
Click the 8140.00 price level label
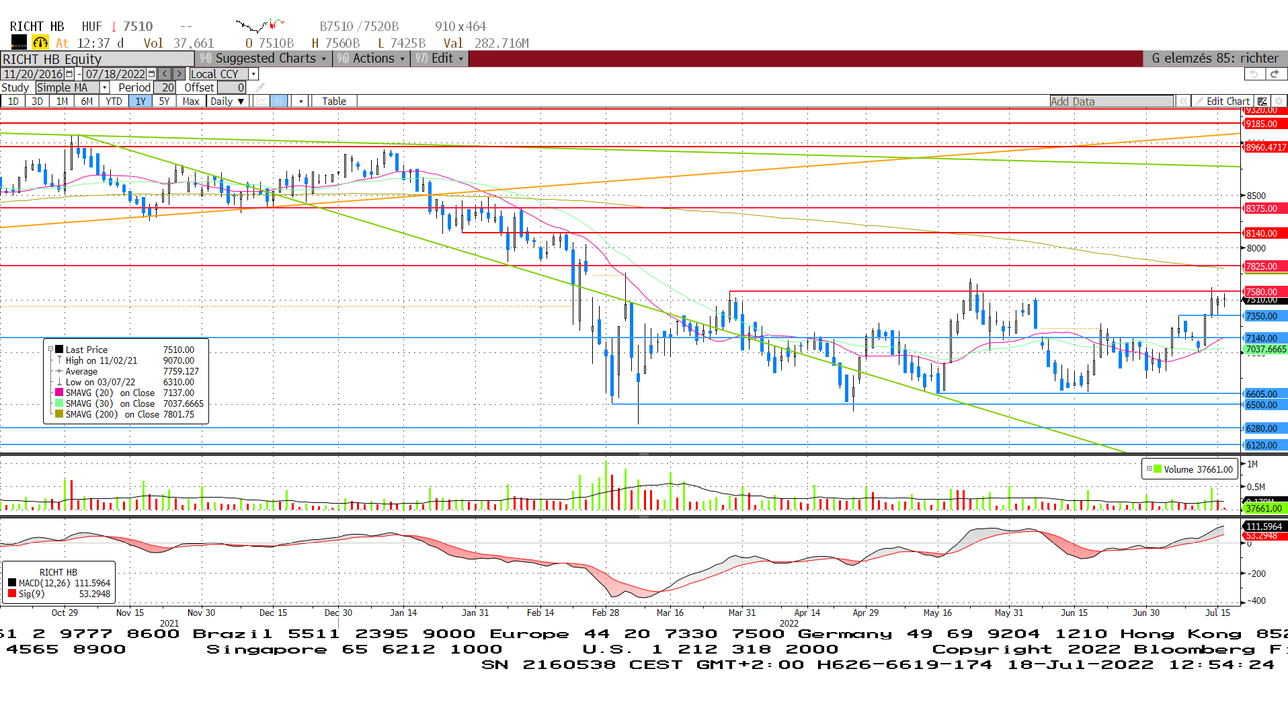pyautogui.click(x=1264, y=233)
